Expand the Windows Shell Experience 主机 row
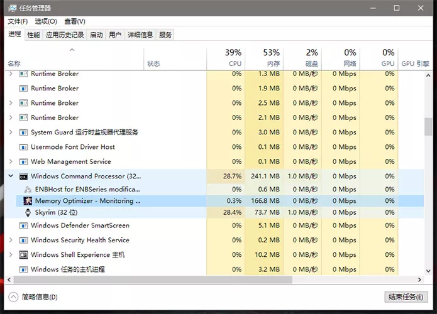This screenshot has width=437, height=314. tap(11, 255)
